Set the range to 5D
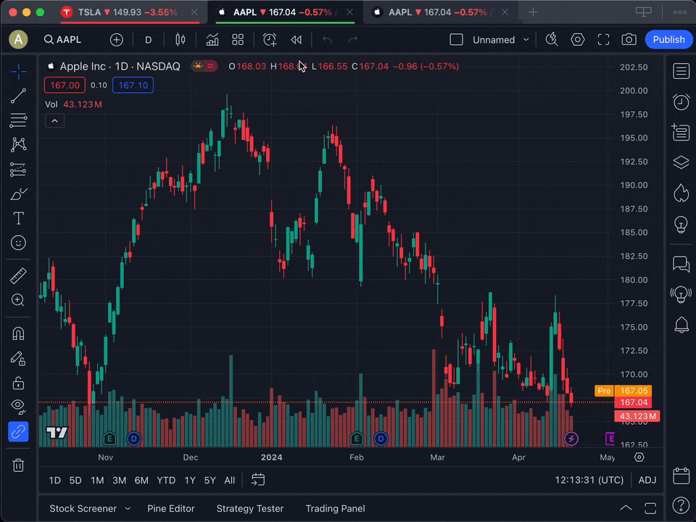This screenshot has width=696, height=522. (75, 480)
